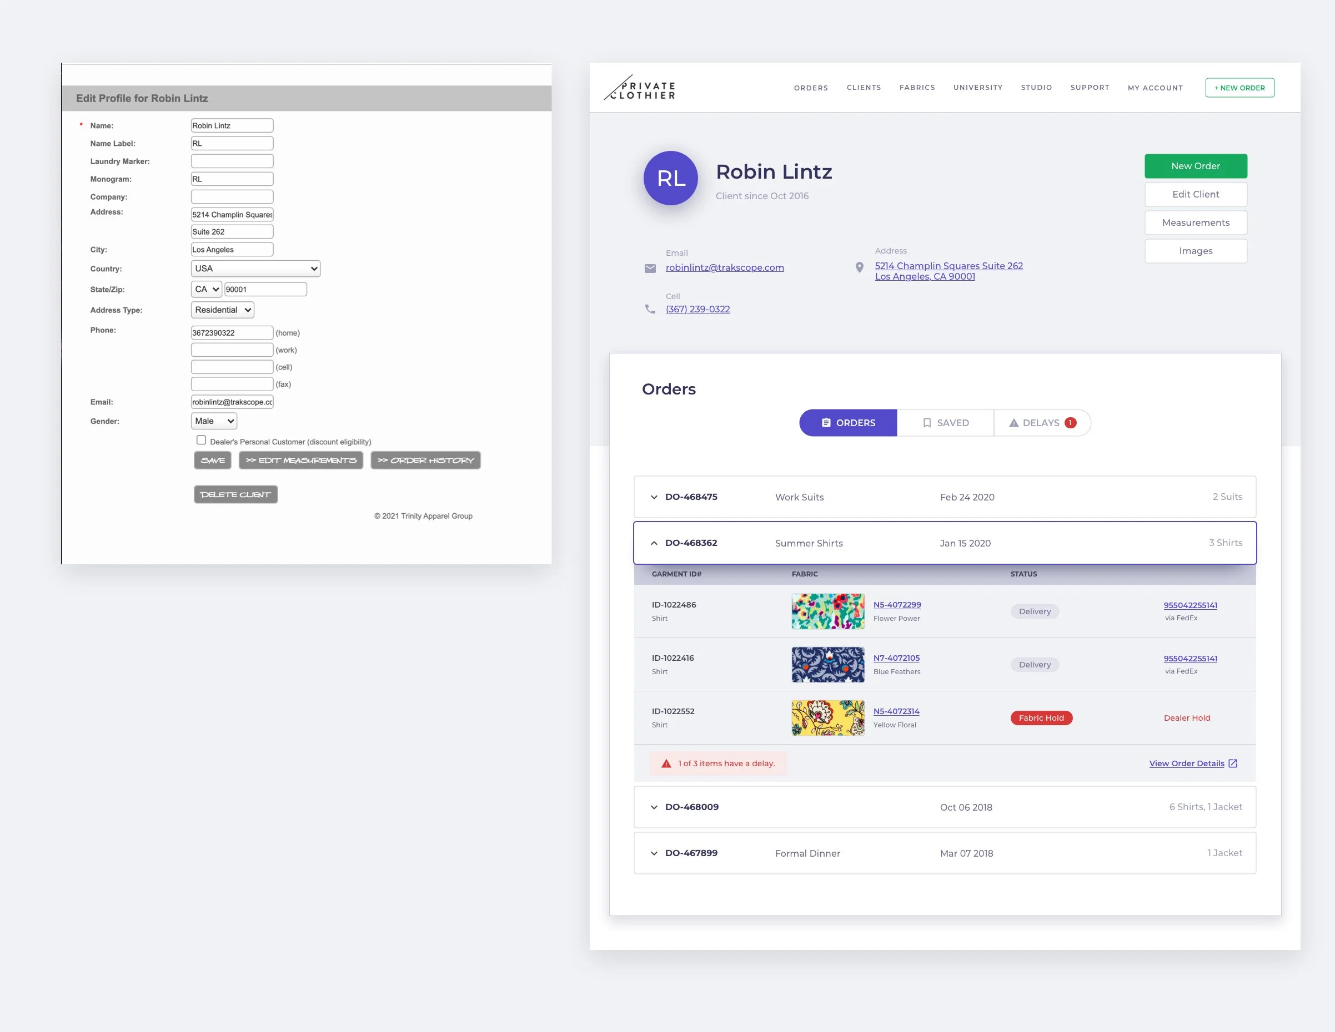This screenshot has width=1335, height=1032.
Task: Switch to the Saved tab
Action: pyautogui.click(x=945, y=423)
